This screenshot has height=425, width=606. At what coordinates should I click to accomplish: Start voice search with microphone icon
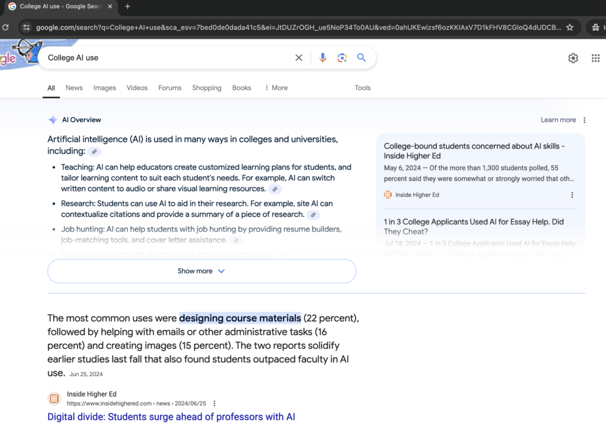(323, 58)
